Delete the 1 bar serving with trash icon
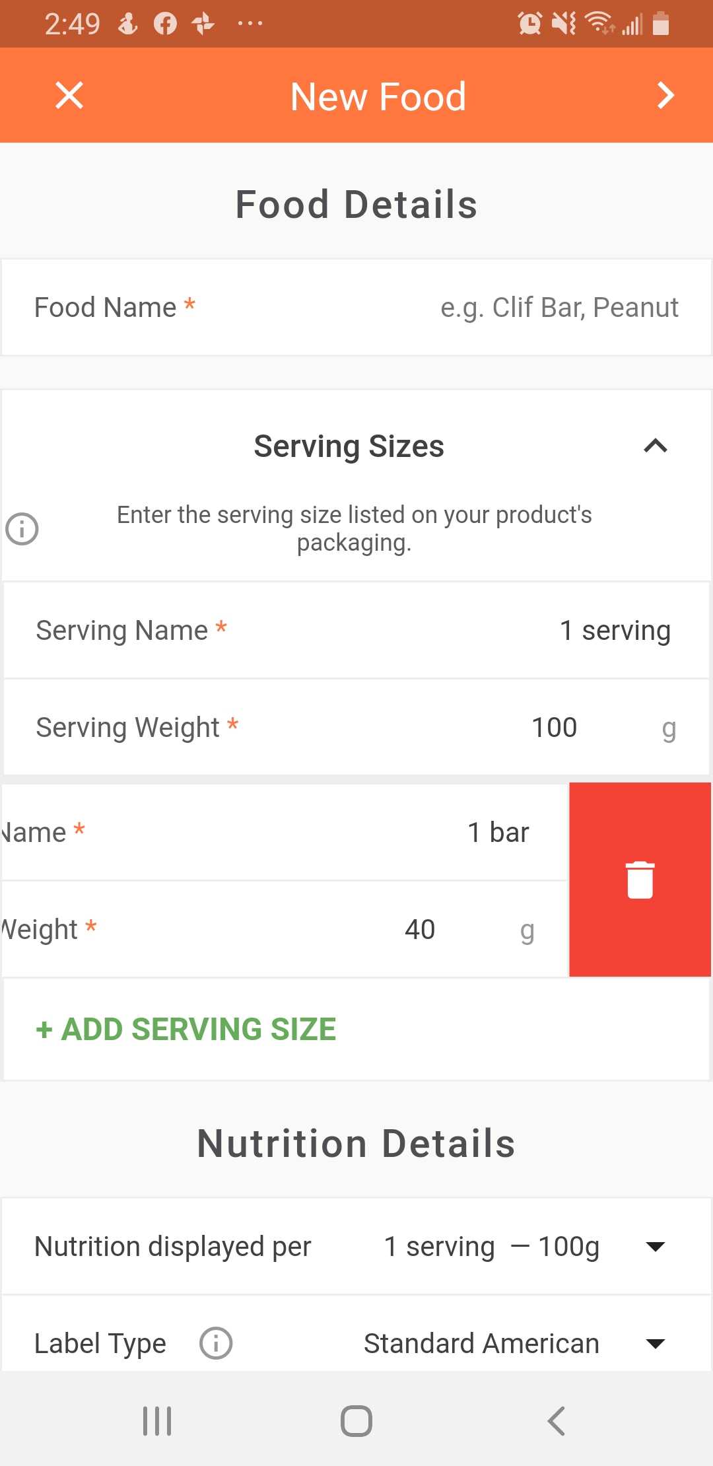Screen dimensions: 713x1466 640,880
